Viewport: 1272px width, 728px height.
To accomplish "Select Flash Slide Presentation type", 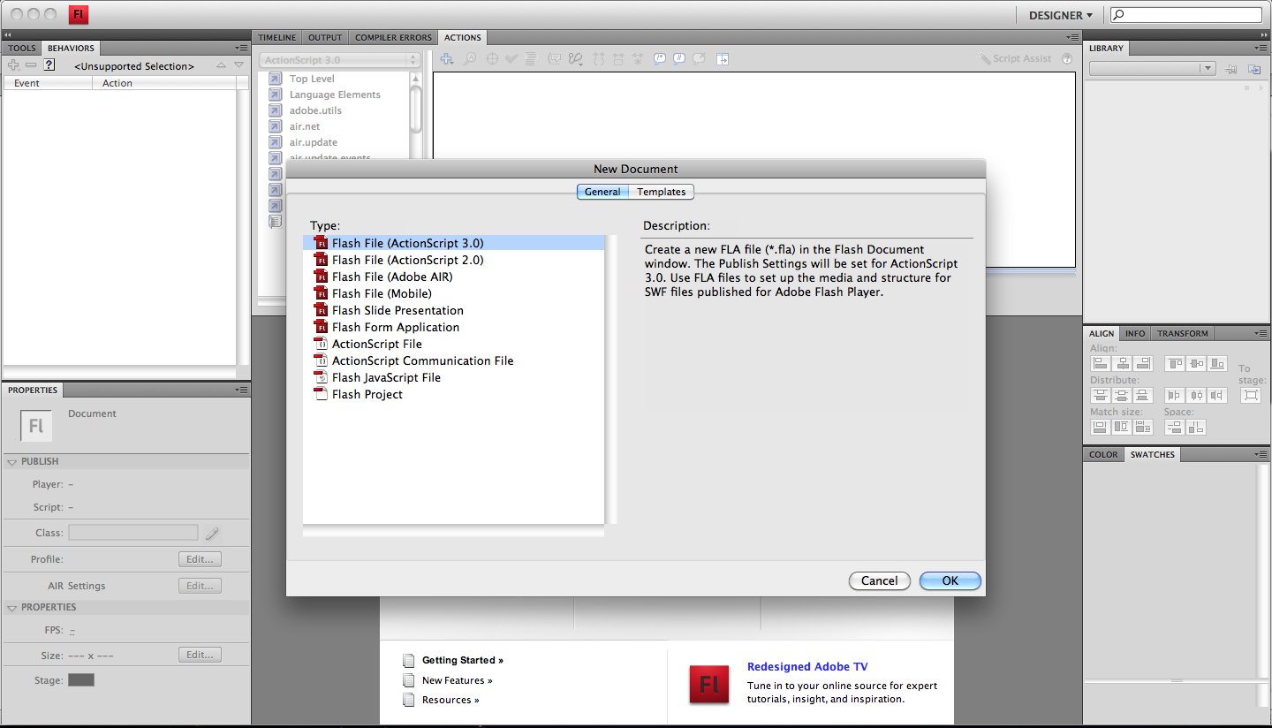I will click(x=454, y=310).
